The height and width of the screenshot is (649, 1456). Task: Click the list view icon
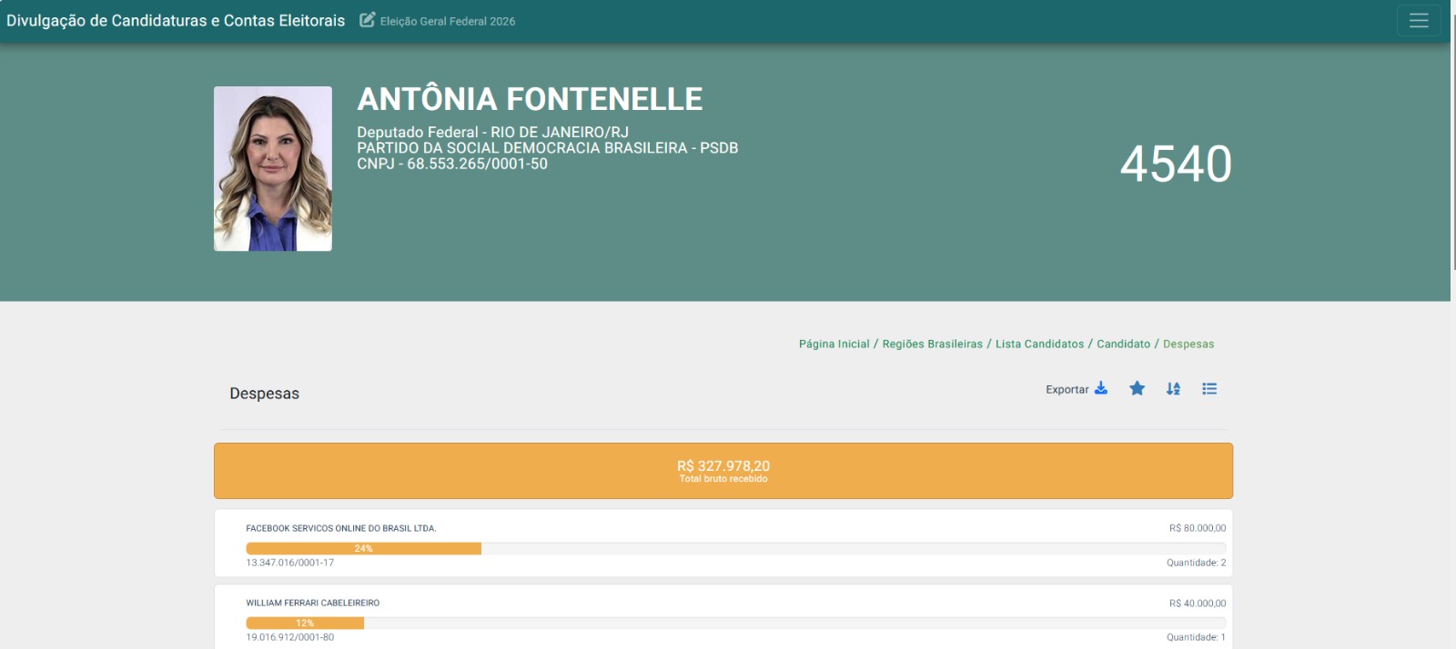point(1209,388)
